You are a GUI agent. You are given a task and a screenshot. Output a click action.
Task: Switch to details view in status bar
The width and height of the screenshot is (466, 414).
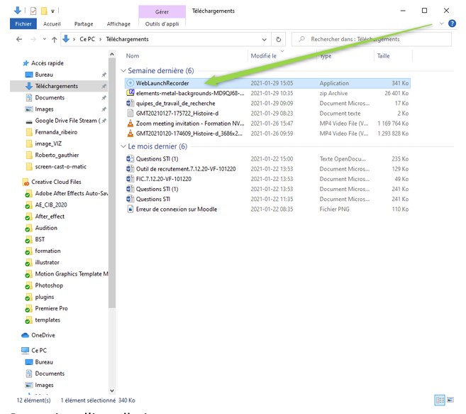[x=439, y=401]
